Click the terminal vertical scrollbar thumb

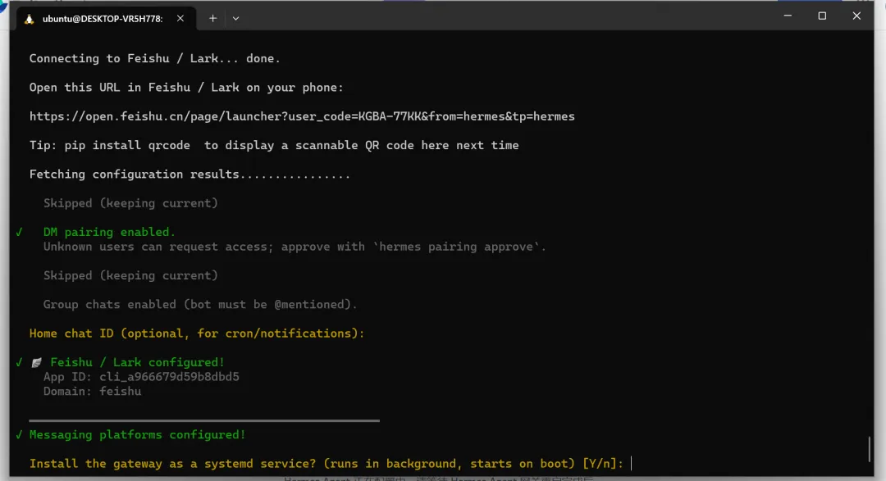point(869,449)
